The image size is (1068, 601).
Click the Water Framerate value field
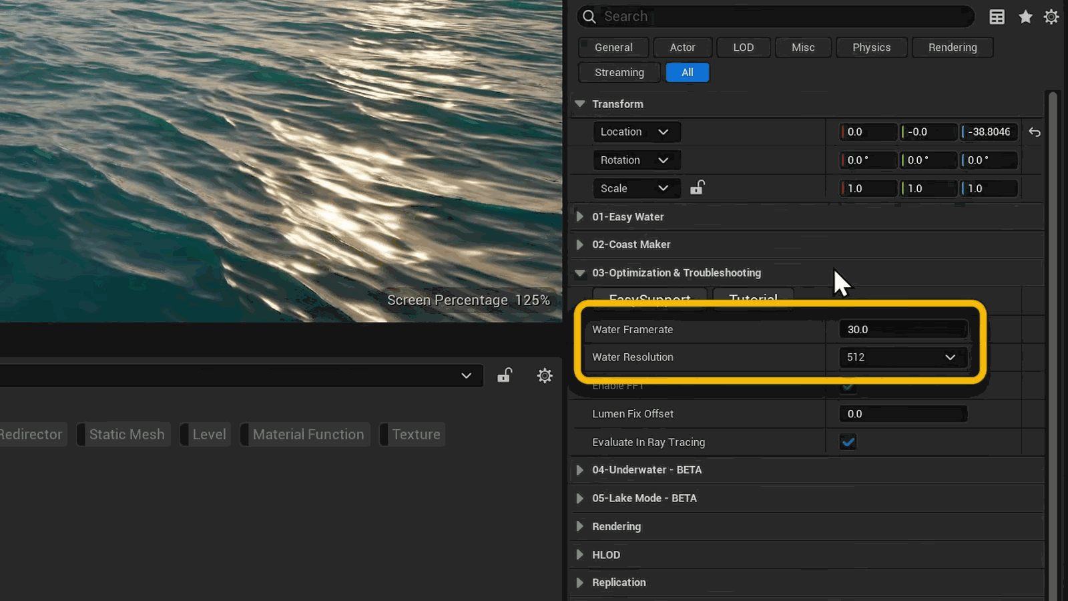(903, 329)
